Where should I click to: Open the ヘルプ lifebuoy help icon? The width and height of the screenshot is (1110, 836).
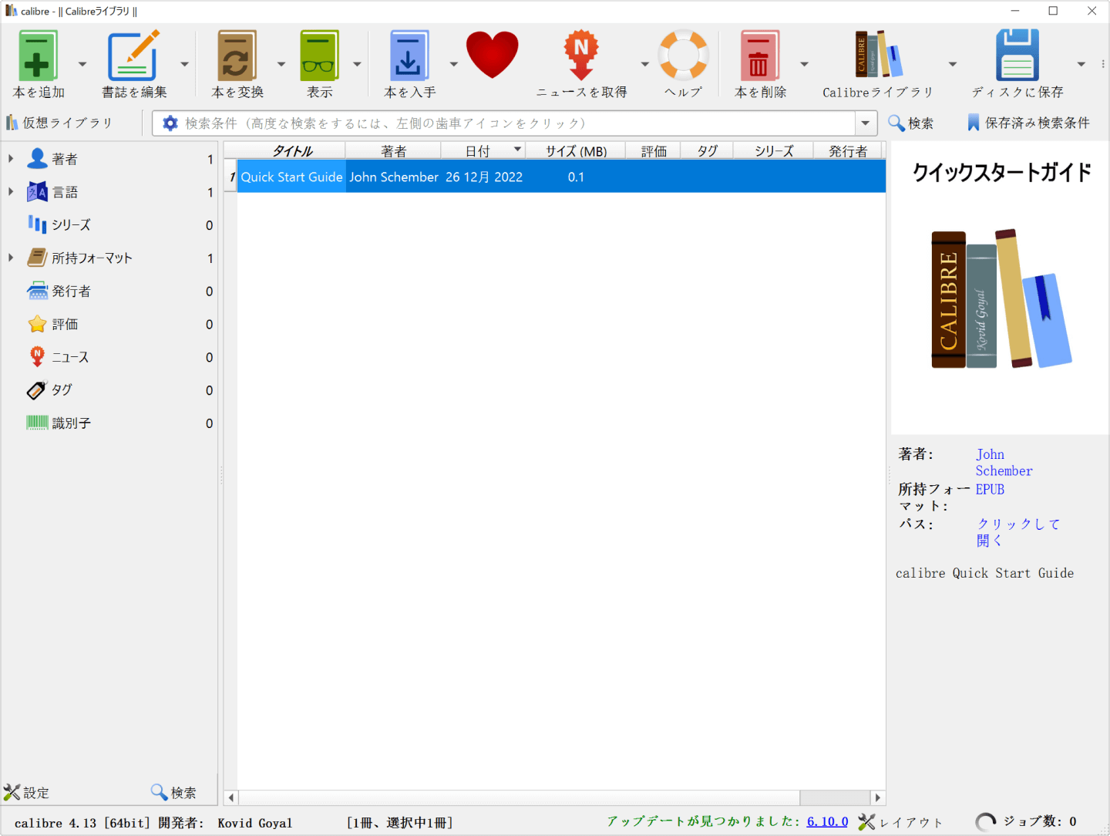(x=683, y=55)
